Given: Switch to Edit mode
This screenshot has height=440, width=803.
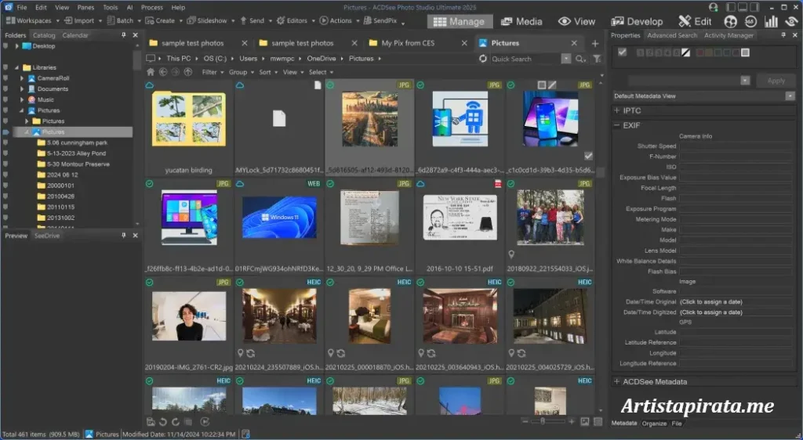Looking at the screenshot, I should 695,21.
